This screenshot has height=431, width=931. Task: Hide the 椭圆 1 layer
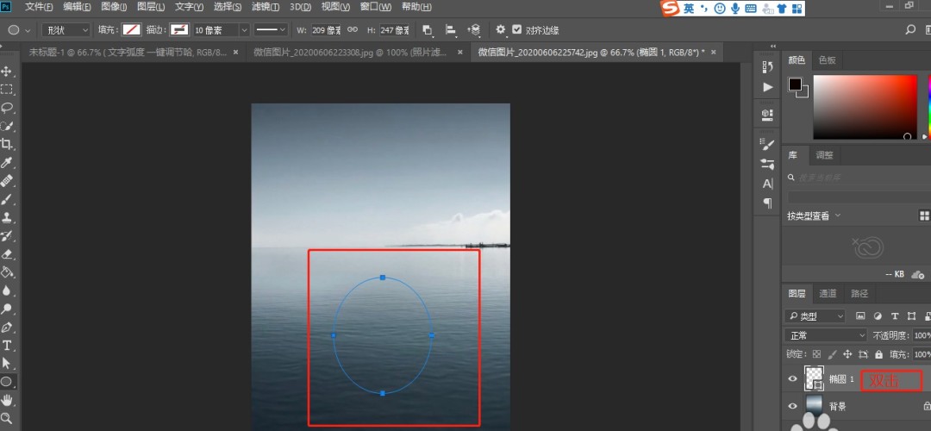(793, 379)
